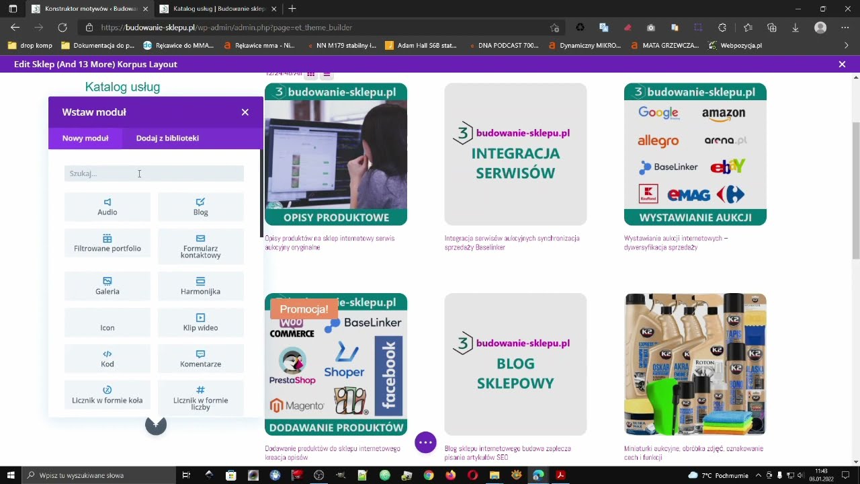Open the purple builder options menu button

(425, 442)
